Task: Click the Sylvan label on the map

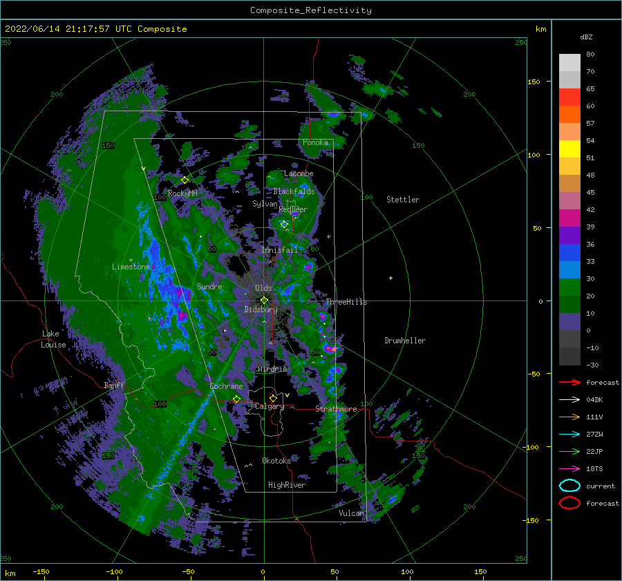Action: pos(265,204)
